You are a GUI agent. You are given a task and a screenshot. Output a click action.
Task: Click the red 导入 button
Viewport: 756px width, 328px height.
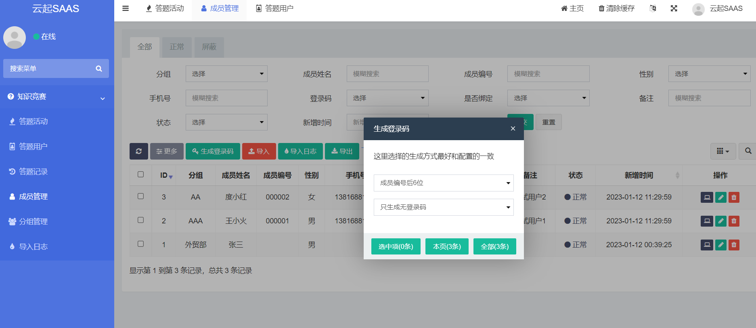(259, 151)
